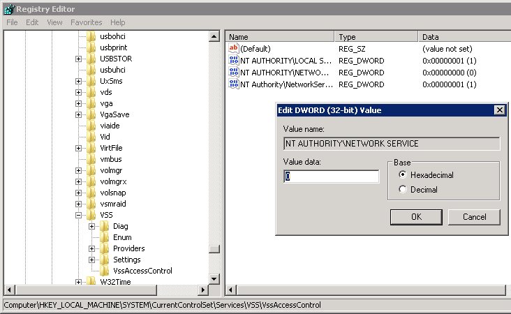
Task: Select the Decimal base option
Action: click(x=403, y=189)
